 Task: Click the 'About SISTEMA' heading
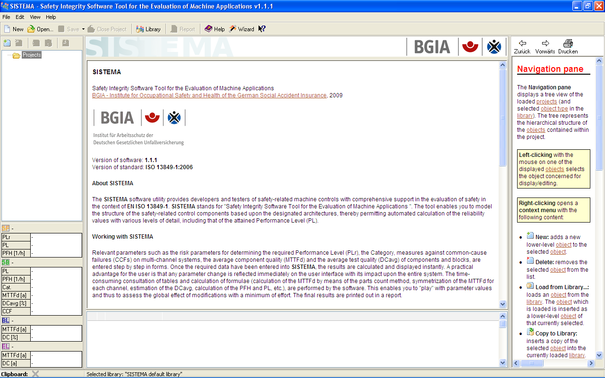tap(112, 183)
